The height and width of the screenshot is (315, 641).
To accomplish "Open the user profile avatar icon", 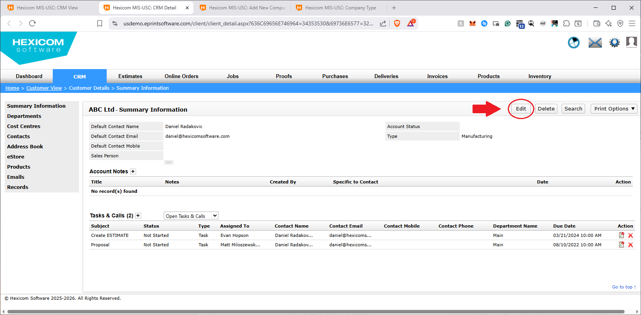I will (632, 42).
